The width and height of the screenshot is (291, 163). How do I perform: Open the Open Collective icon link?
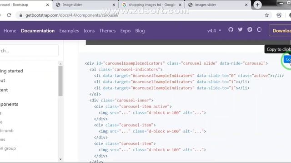tap(259, 29)
